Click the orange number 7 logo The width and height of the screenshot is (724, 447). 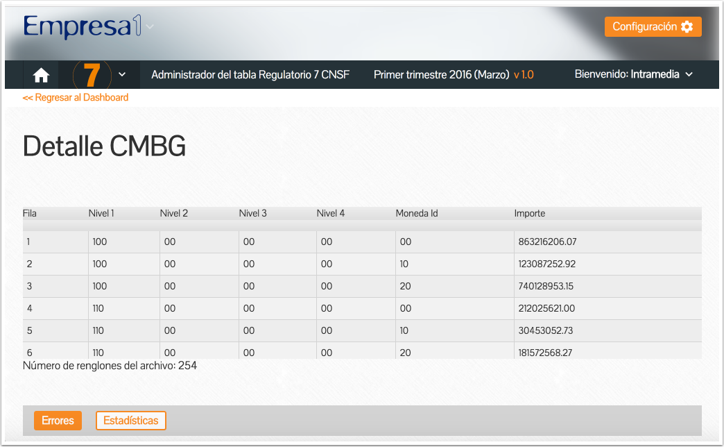coord(92,75)
